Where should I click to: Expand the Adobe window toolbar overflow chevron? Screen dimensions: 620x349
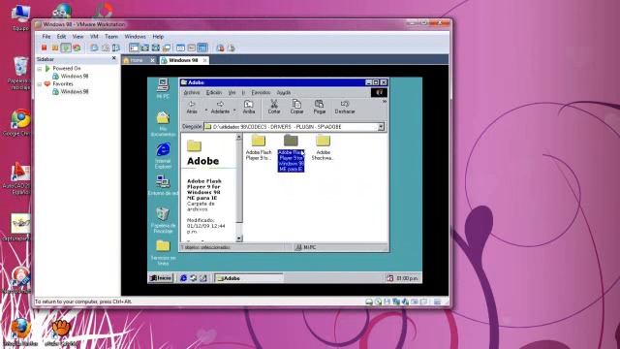384,102
